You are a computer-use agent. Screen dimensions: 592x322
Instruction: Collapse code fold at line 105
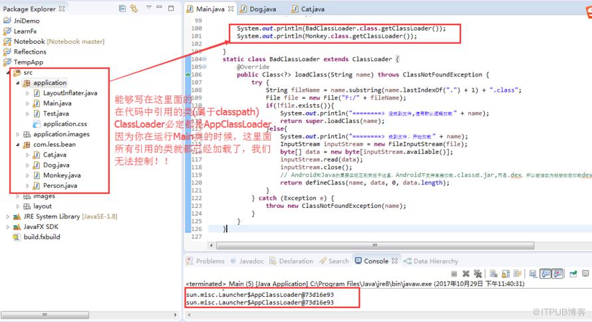pyautogui.click(x=204, y=67)
